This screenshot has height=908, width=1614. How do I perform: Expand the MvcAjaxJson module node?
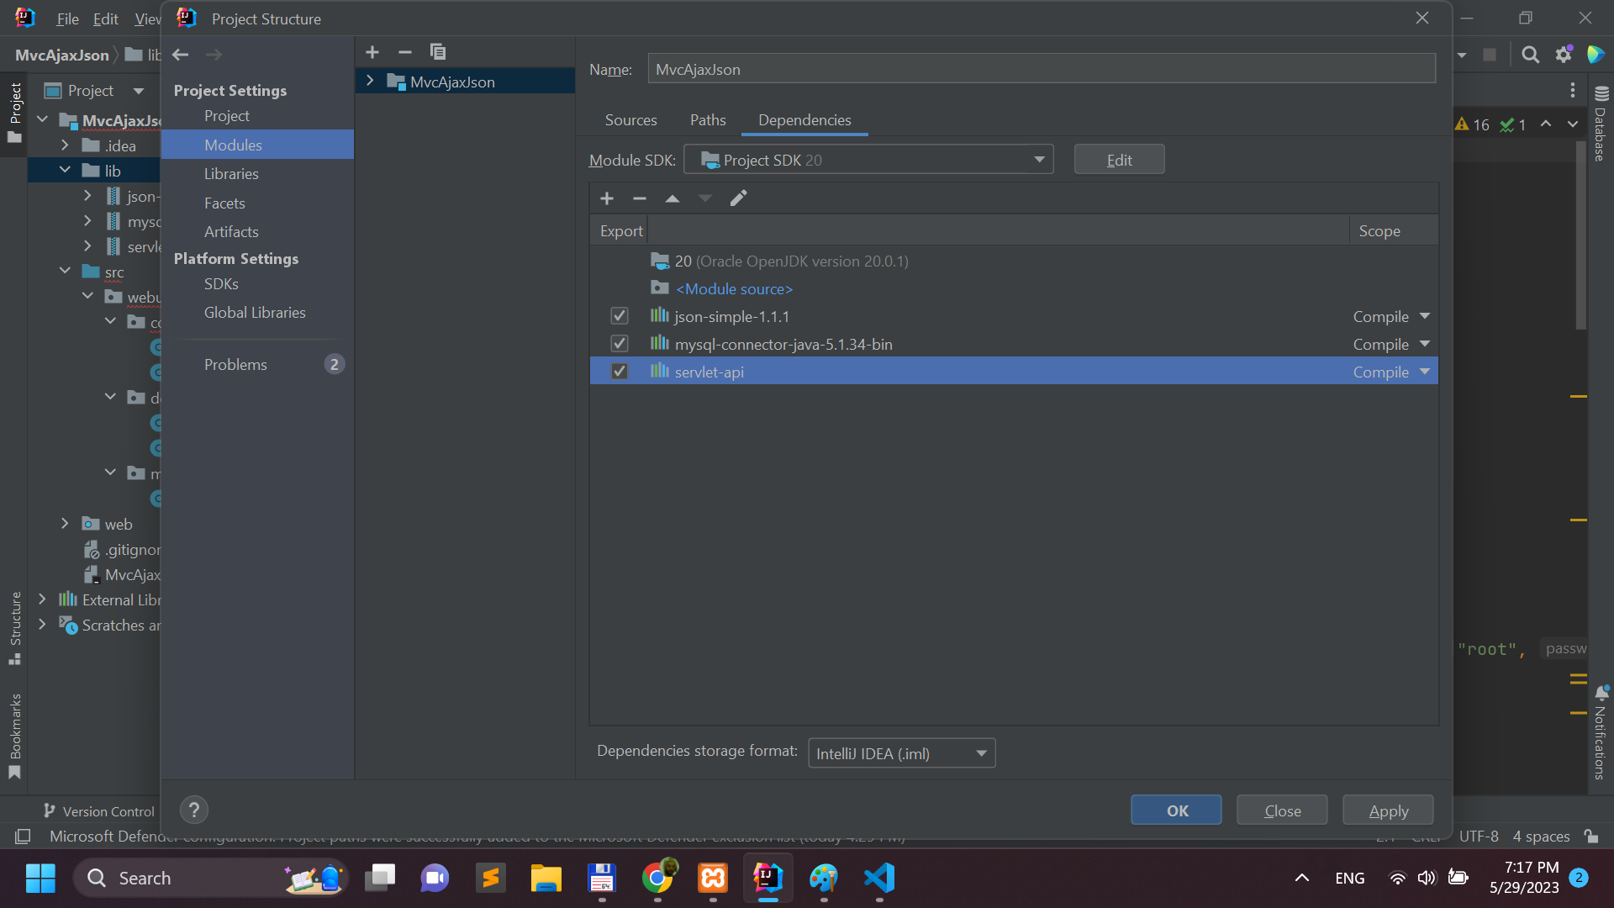tap(370, 81)
